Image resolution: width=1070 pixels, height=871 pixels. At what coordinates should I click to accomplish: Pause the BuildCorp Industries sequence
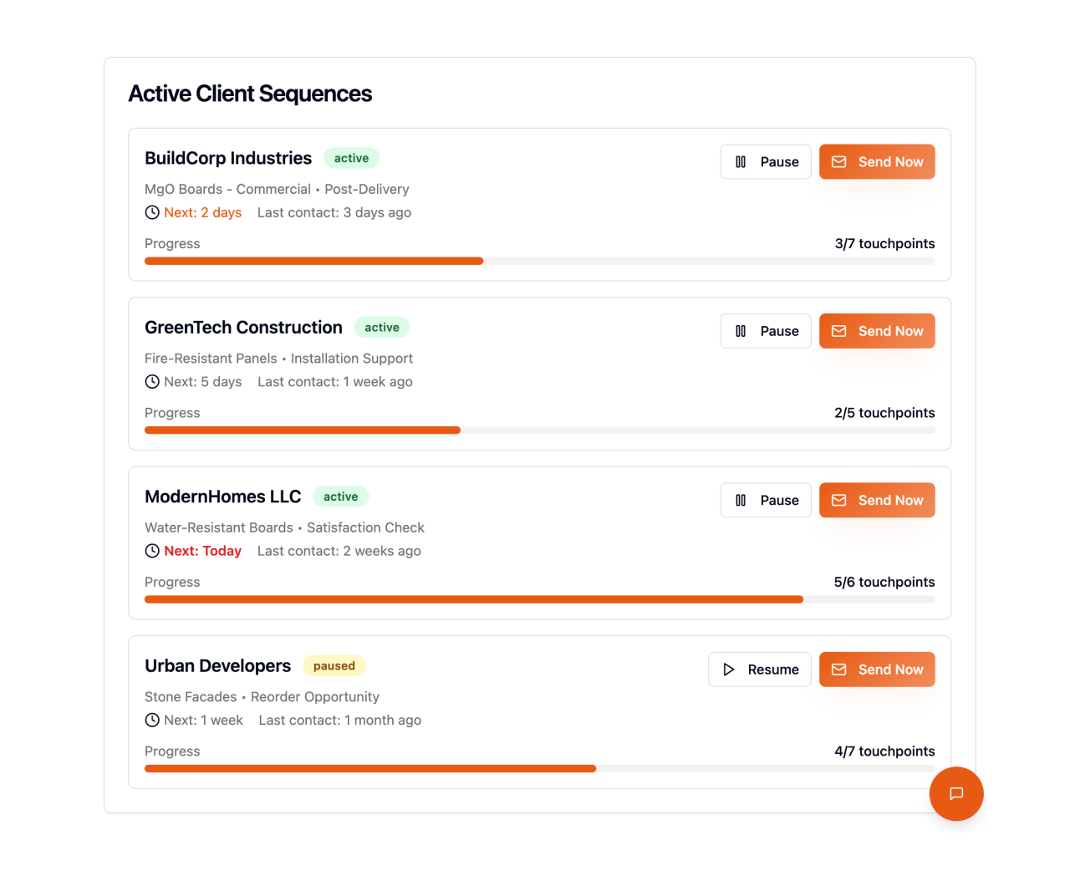pos(765,161)
